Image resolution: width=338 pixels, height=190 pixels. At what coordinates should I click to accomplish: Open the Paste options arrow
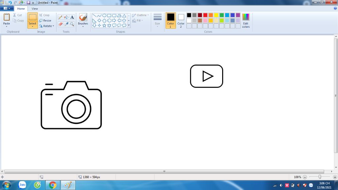coord(7,26)
